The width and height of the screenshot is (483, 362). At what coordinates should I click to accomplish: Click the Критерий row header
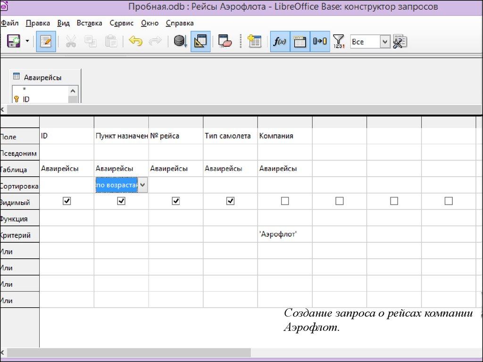click(x=19, y=235)
